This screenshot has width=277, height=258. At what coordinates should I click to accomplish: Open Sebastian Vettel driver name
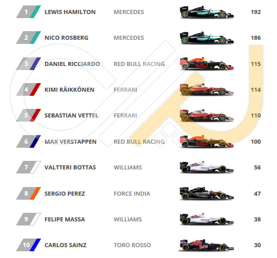coord(71,116)
